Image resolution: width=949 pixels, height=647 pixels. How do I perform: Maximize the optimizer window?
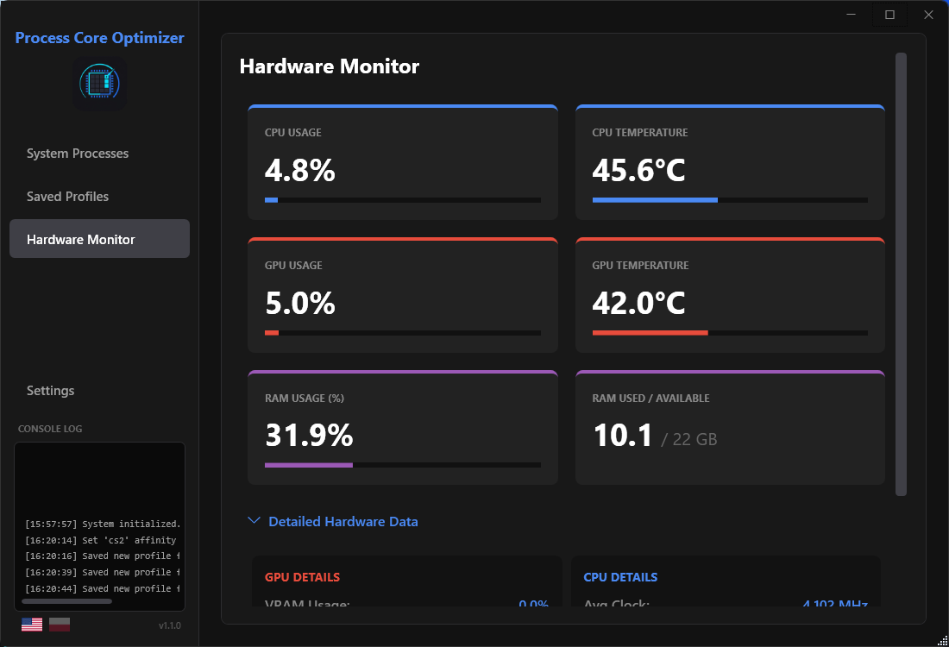pos(889,15)
